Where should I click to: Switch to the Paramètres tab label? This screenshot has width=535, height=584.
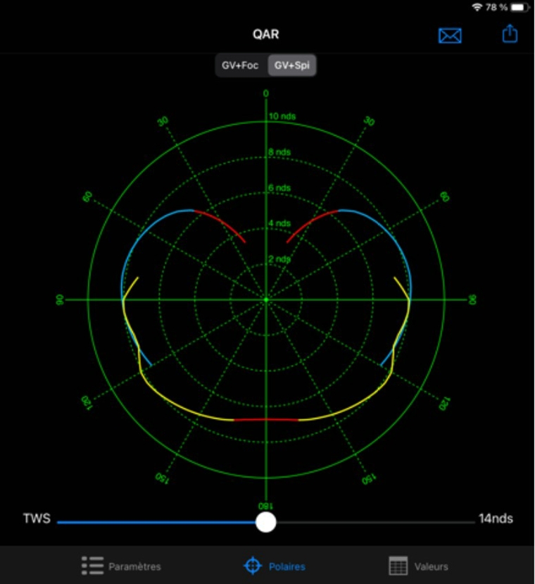tap(134, 566)
